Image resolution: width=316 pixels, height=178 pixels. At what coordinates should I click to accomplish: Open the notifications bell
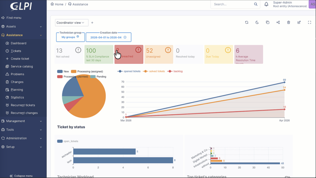coord(266,4)
